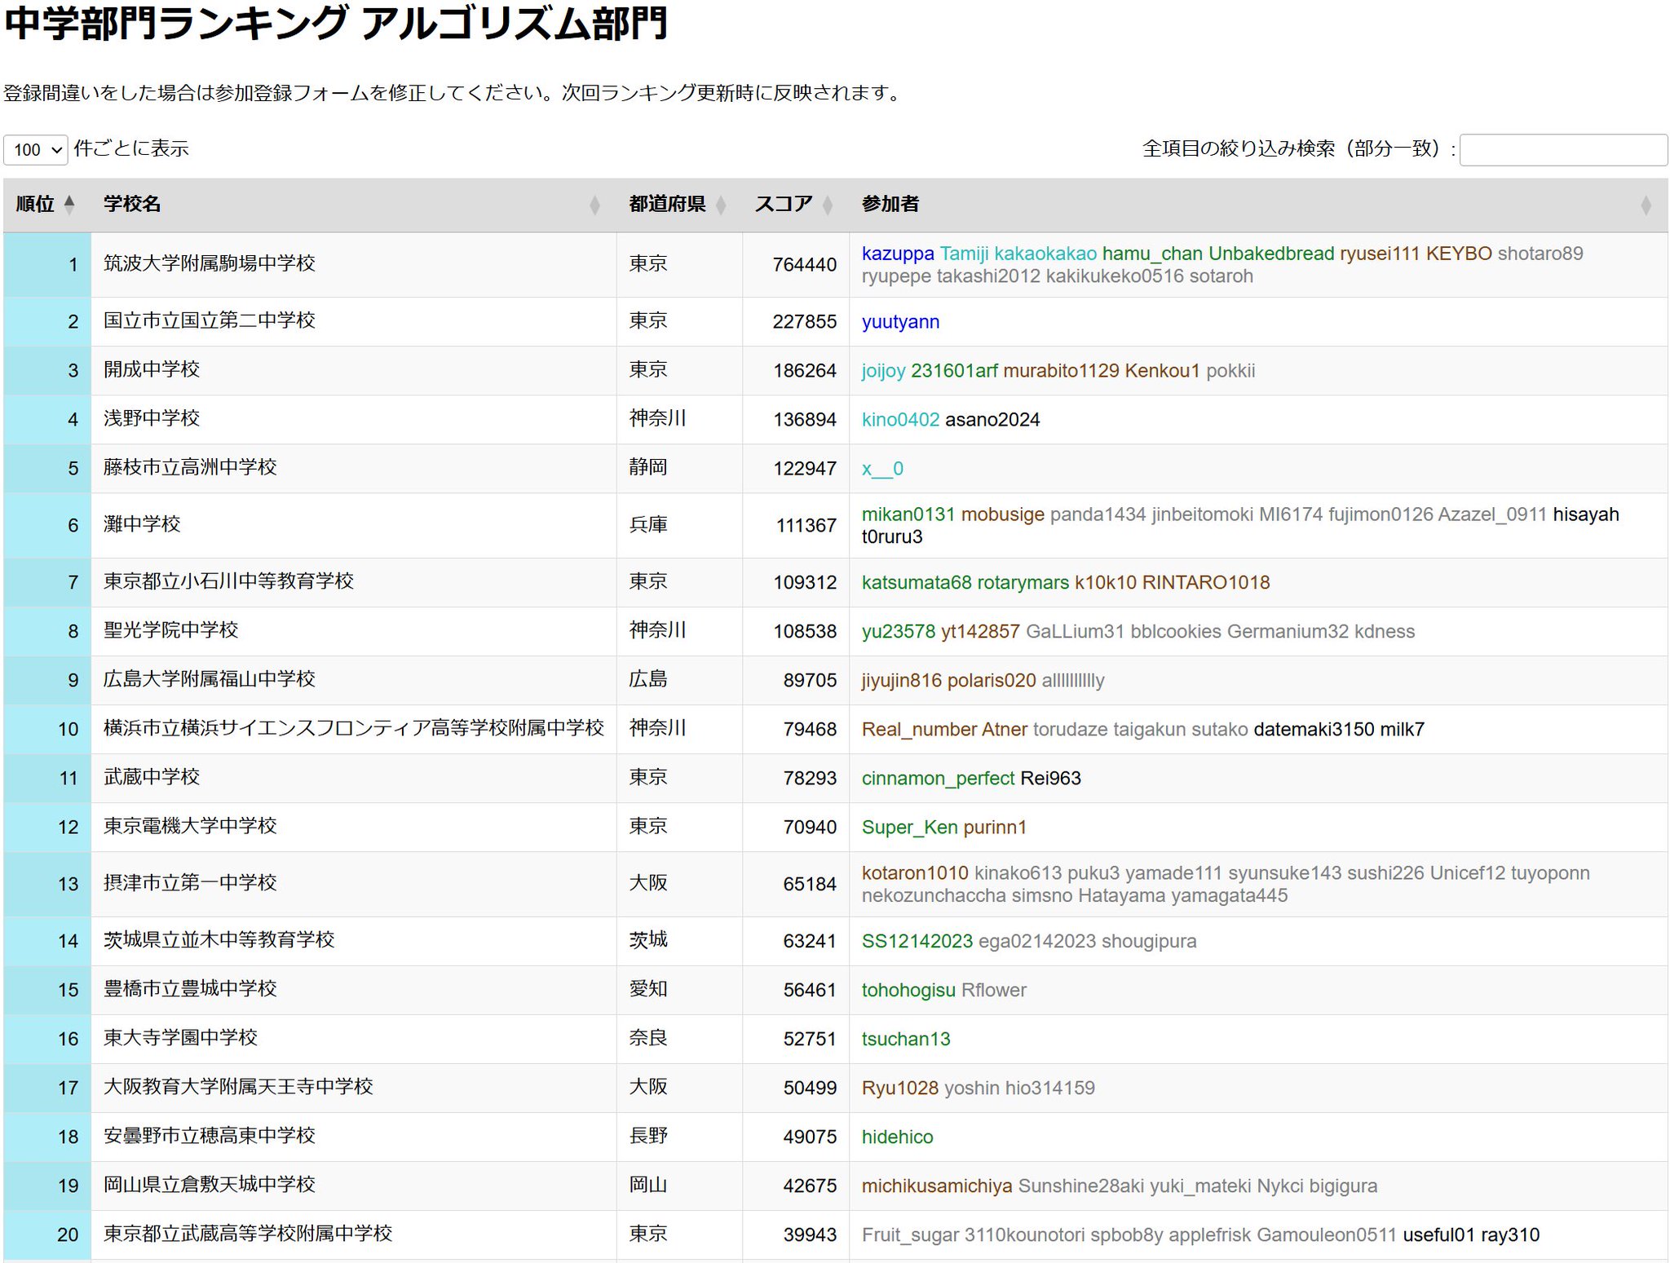
Task: Click score value 227855
Action: [804, 322]
